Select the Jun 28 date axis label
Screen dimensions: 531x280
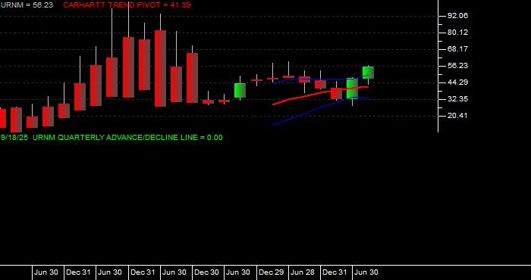tap(303, 272)
